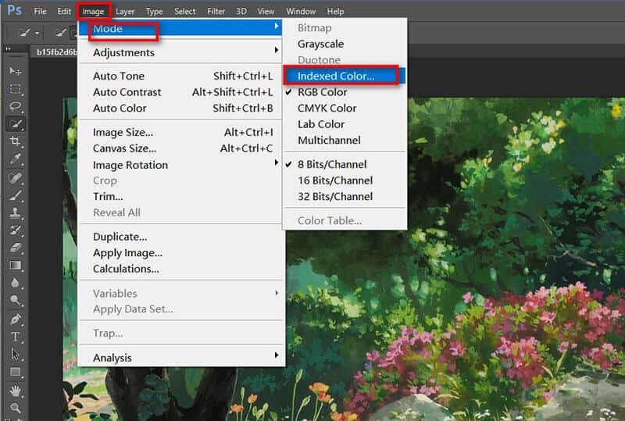Select CMYK Color mode

pos(327,108)
